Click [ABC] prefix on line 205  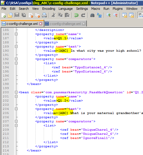click(63, 113)
